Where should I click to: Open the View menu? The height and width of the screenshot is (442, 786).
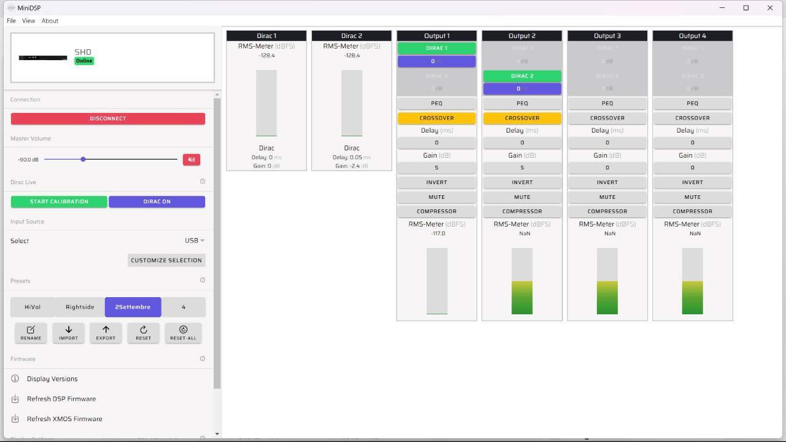coord(28,21)
